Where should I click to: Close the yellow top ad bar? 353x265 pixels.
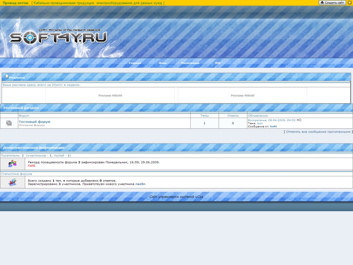click(350, 3)
